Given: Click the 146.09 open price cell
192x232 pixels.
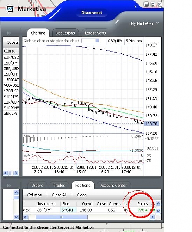Looking at the screenshot, I should (x=86, y=210).
